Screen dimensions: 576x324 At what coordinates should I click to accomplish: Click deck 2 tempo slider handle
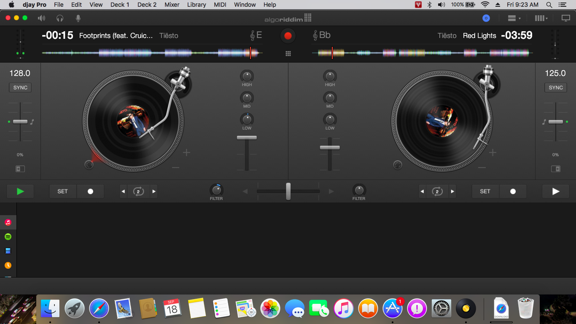tap(556, 121)
